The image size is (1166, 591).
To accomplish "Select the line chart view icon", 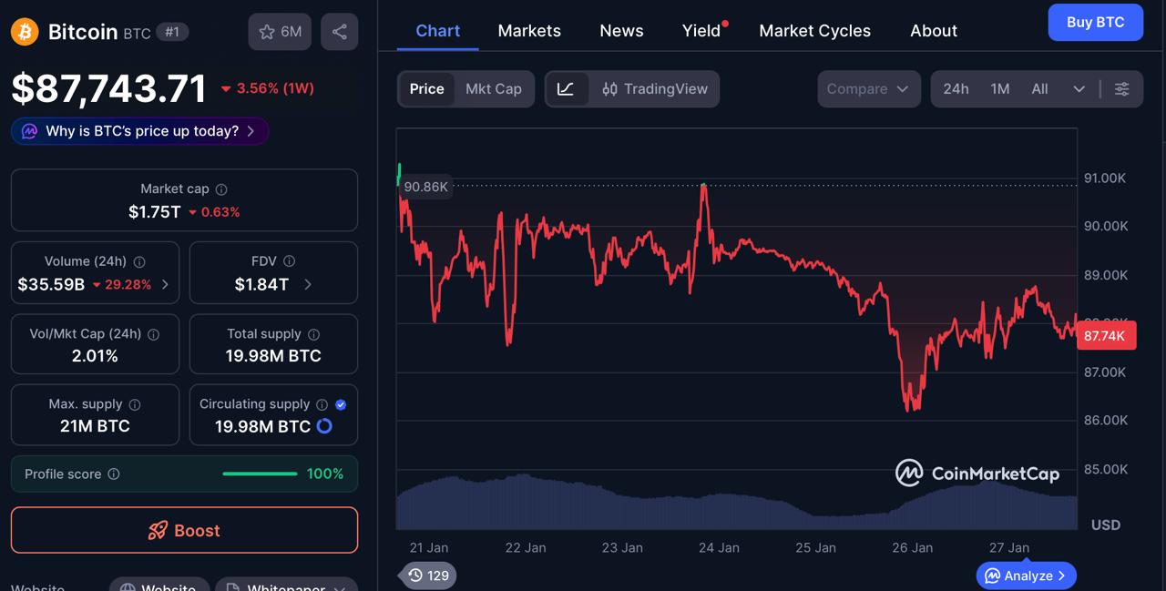I will click(x=567, y=88).
